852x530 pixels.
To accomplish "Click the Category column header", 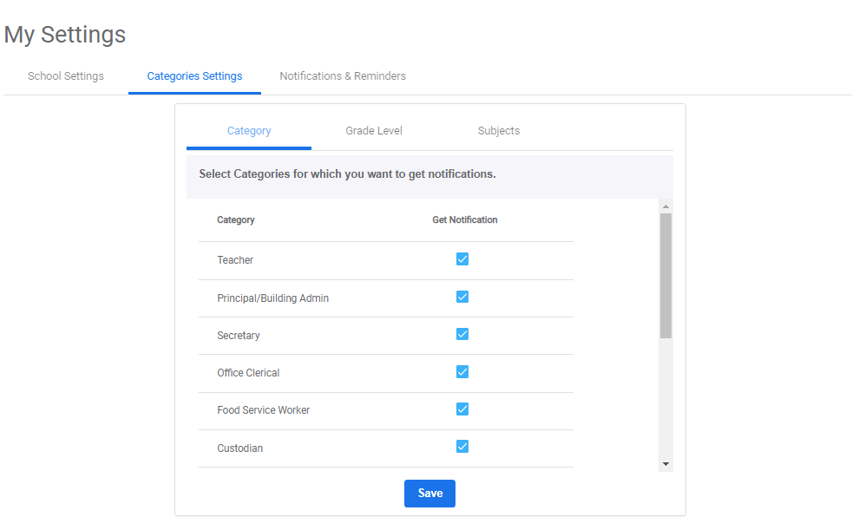I will [x=236, y=220].
